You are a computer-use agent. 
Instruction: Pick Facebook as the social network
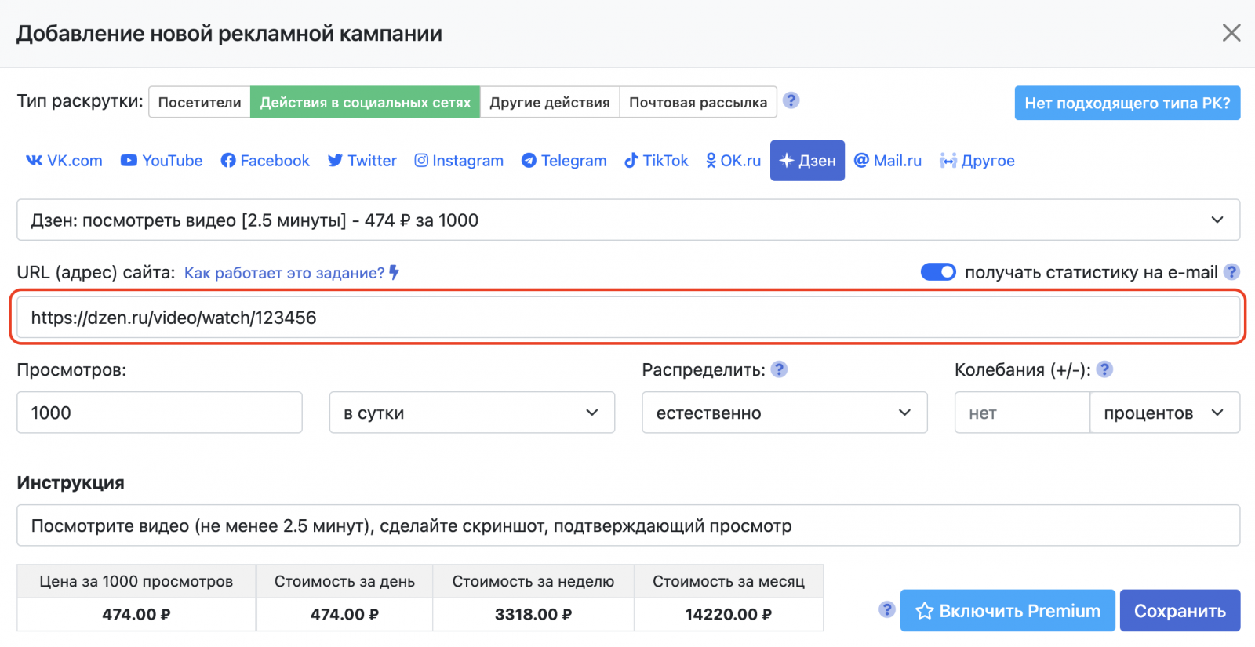[x=265, y=161]
